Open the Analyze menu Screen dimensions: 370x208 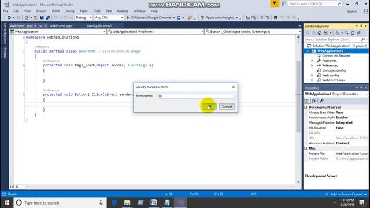[x=123, y=11]
